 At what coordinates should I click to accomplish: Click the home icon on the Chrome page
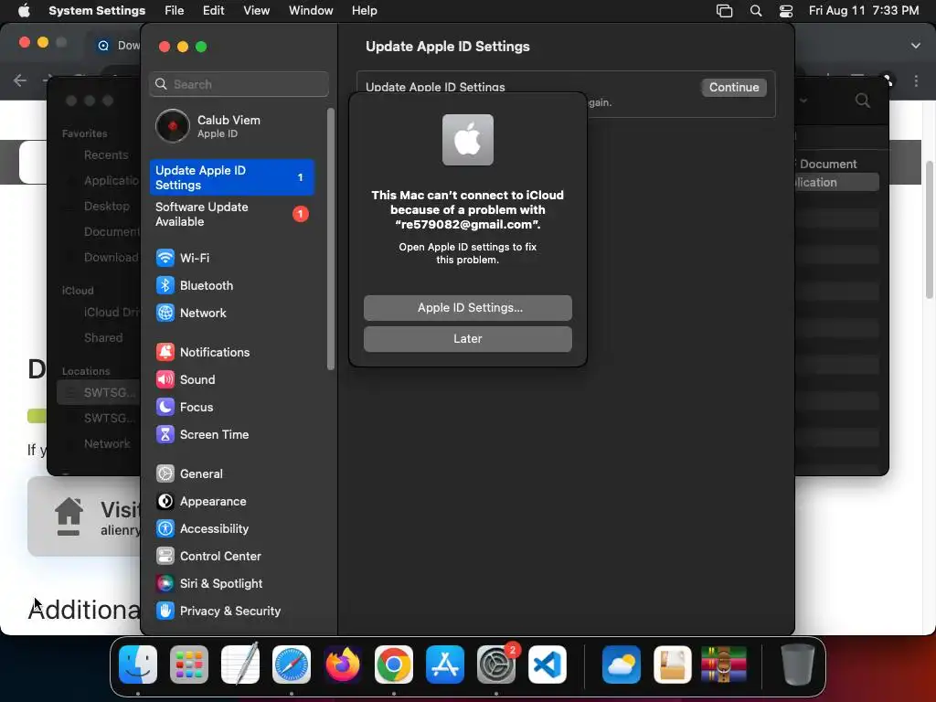point(69,516)
